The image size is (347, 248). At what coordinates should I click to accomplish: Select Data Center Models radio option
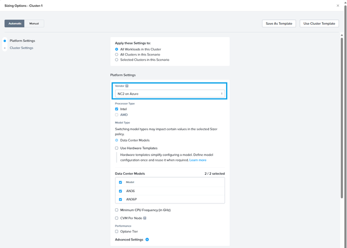point(116,141)
